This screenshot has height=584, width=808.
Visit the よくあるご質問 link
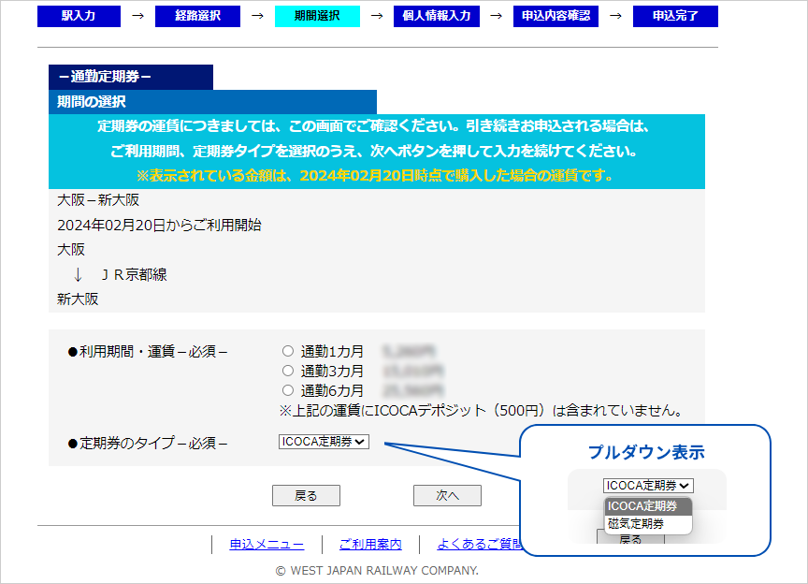click(x=479, y=545)
